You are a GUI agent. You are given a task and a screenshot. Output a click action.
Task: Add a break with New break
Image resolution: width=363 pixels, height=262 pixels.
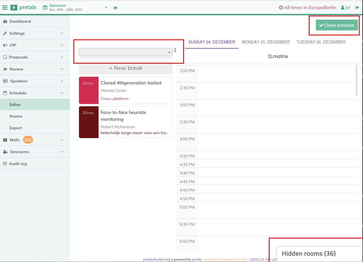tap(126, 68)
